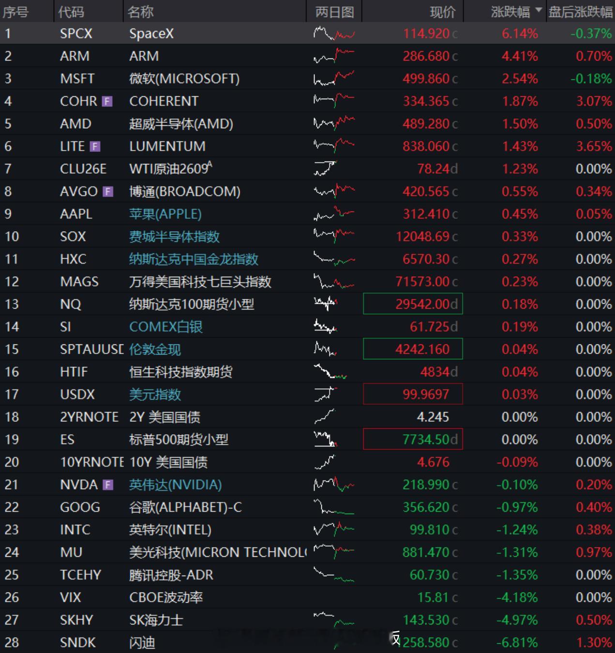
Task: Open the 伦敦金现 link
Action: click(x=155, y=349)
